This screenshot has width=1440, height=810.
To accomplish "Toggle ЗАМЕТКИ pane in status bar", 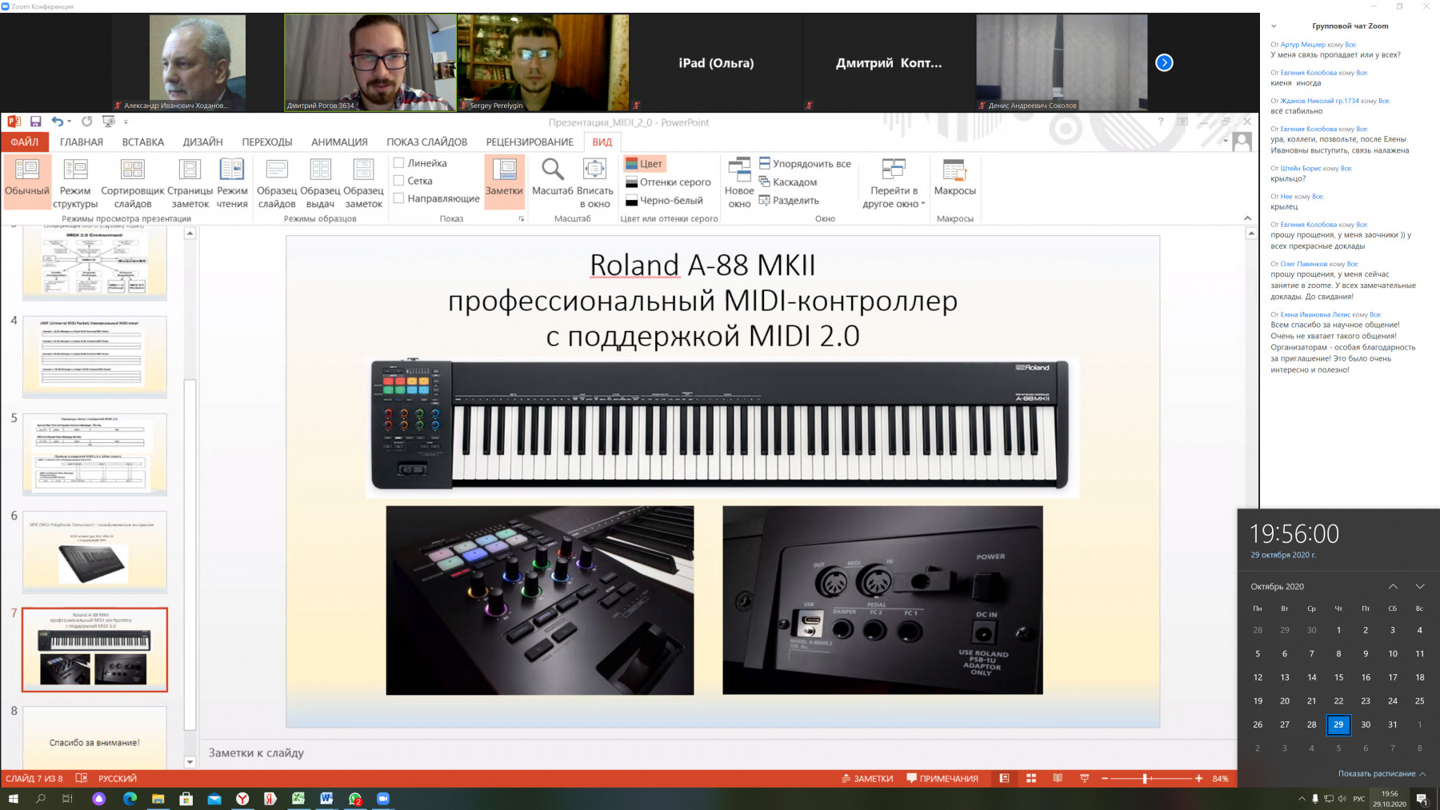I will [867, 778].
